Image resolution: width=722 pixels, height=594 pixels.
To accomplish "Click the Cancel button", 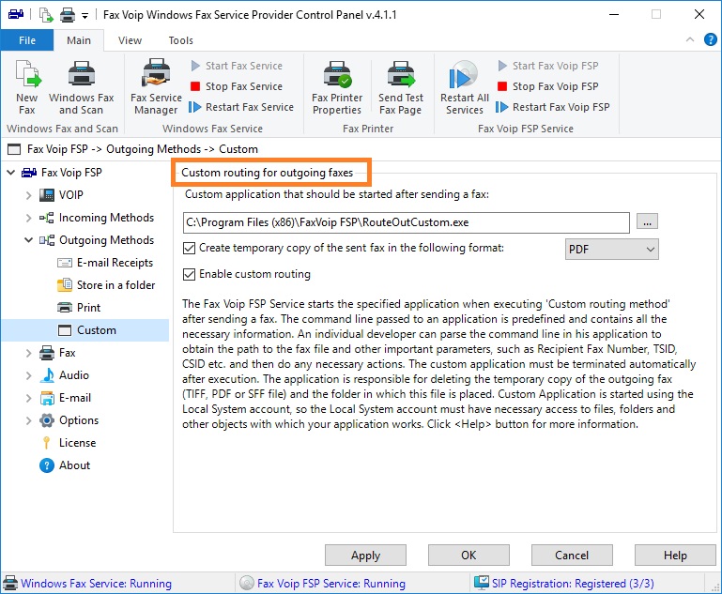I will (x=572, y=556).
